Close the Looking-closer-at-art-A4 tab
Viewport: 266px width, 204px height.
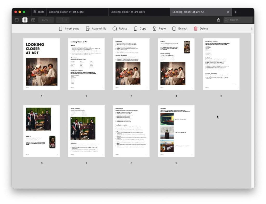pos(228,12)
